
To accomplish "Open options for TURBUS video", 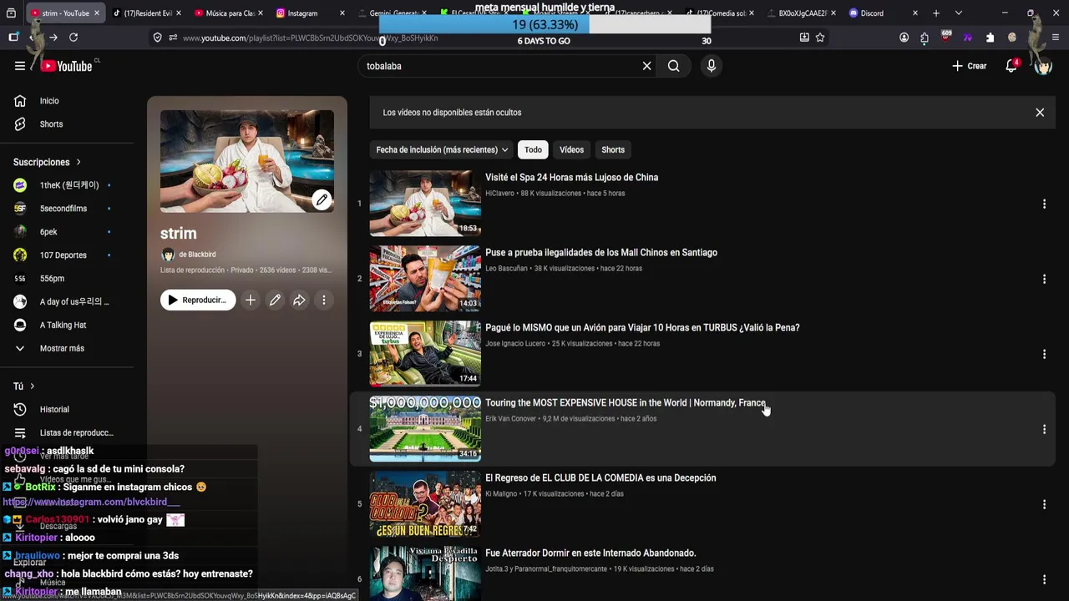I will (x=1044, y=354).
